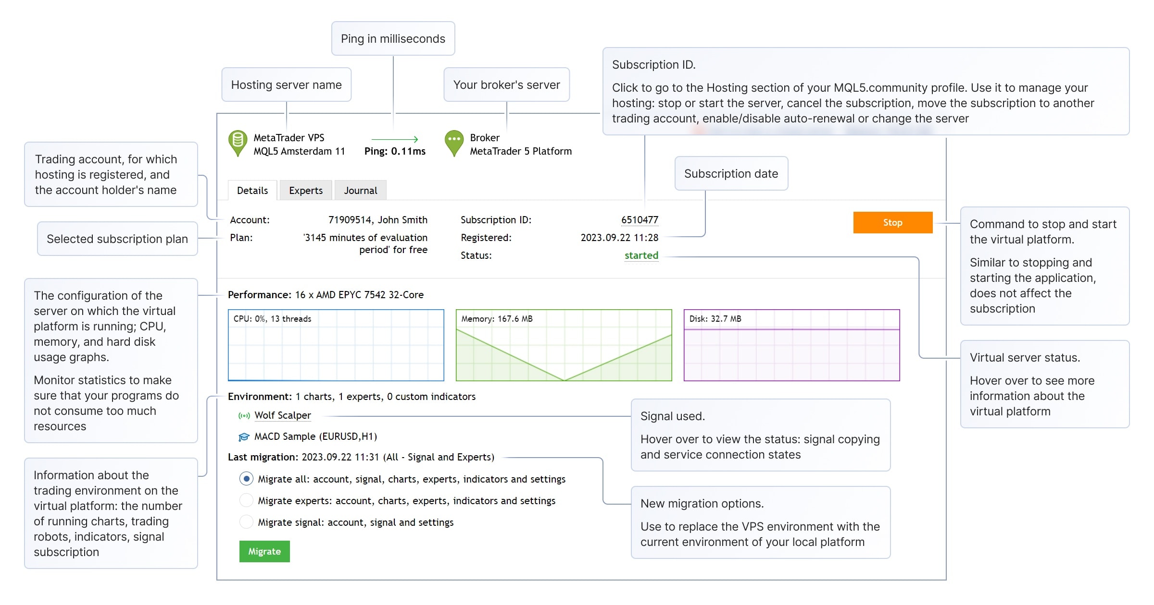The width and height of the screenshot is (1154, 605).
Task: Open the Journal tab
Action: coord(360,190)
